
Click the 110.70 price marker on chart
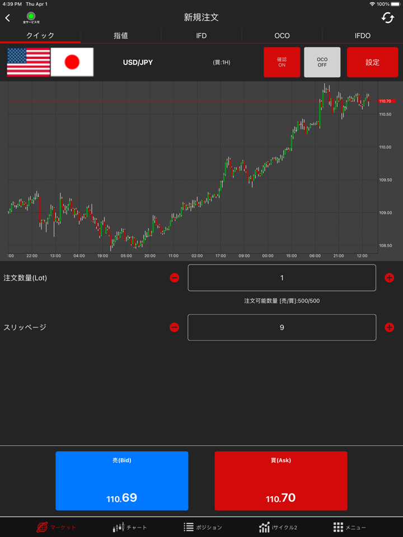point(386,101)
